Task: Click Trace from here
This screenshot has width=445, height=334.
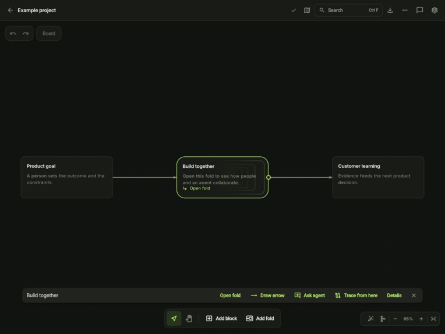Action: click(x=356, y=296)
